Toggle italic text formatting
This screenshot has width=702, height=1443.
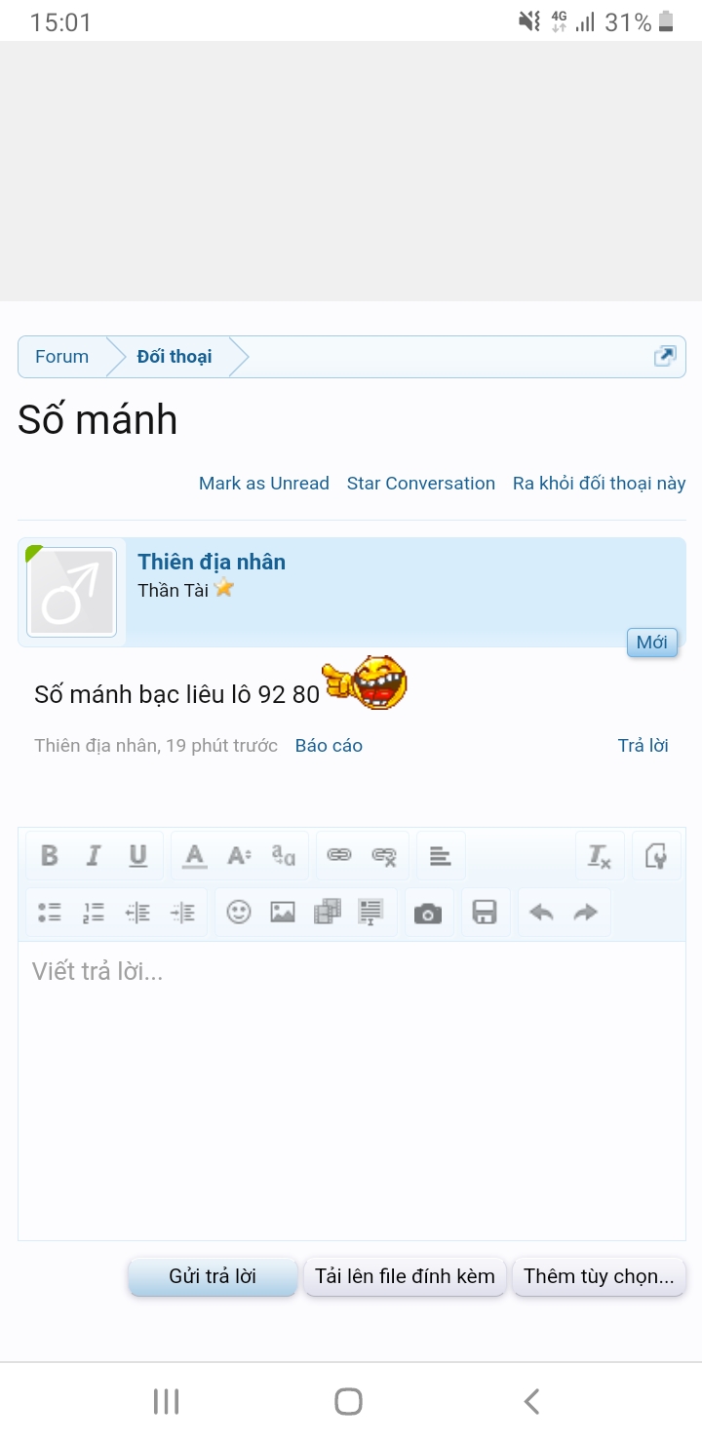pyautogui.click(x=94, y=856)
